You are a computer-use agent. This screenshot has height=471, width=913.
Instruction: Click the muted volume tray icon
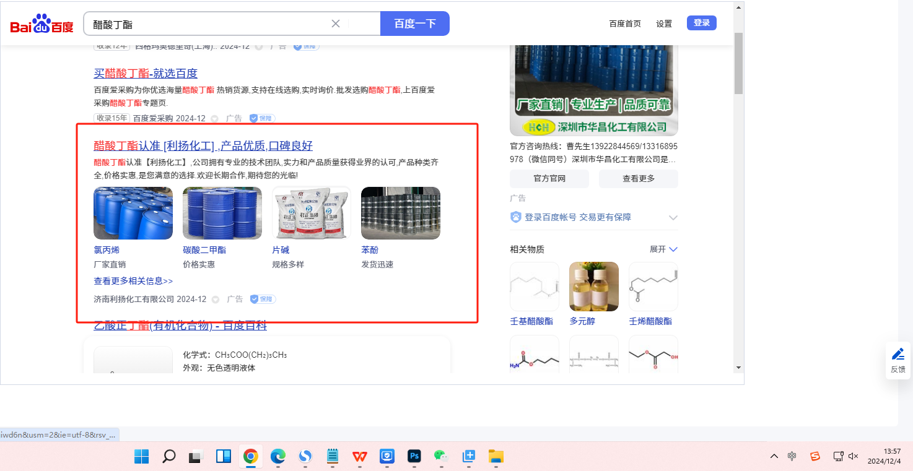click(853, 456)
